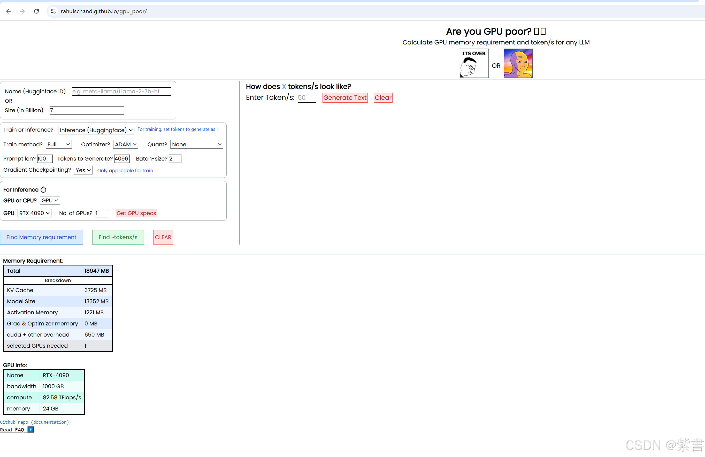The width and height of the screenshot is (705, 457).
Task: Open the Quant dropdown
Action: (196, 144)
